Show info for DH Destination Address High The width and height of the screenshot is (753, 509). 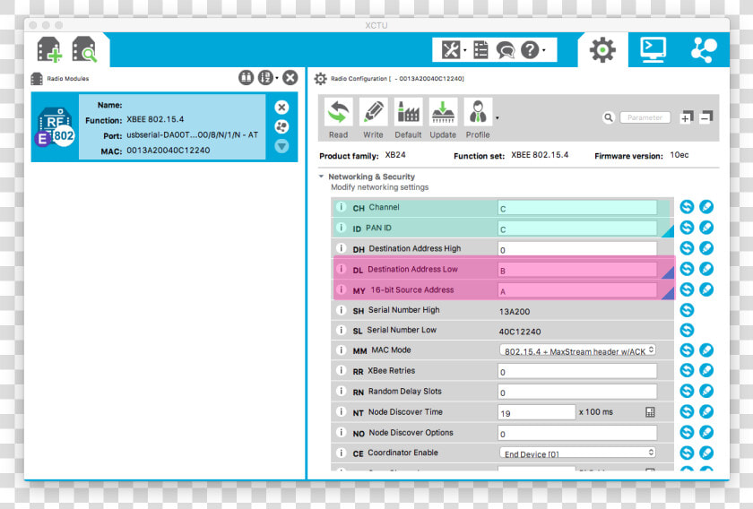click(x=341, y=248)
